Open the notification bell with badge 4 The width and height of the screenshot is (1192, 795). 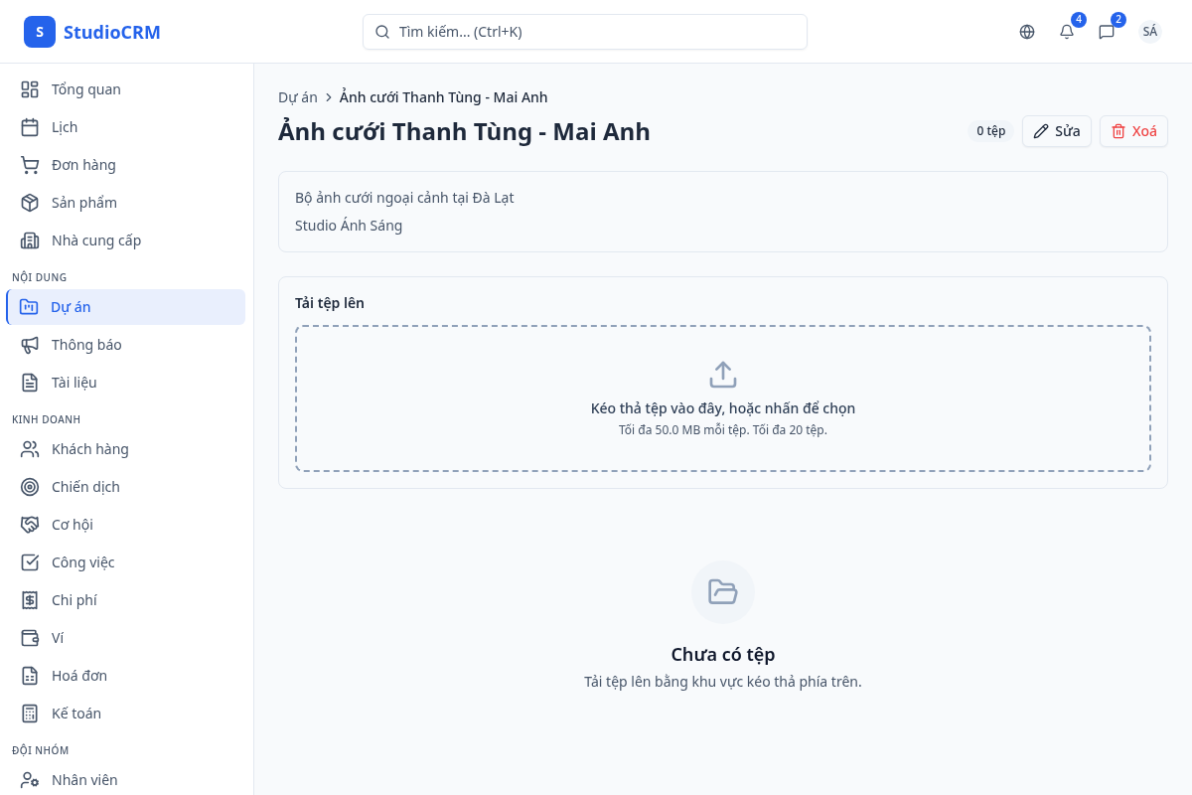tap(1066, 32)
